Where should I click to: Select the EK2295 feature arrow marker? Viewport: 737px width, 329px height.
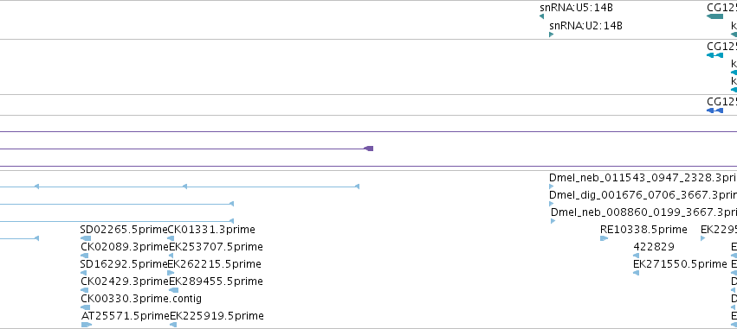(x=703, y=238)
